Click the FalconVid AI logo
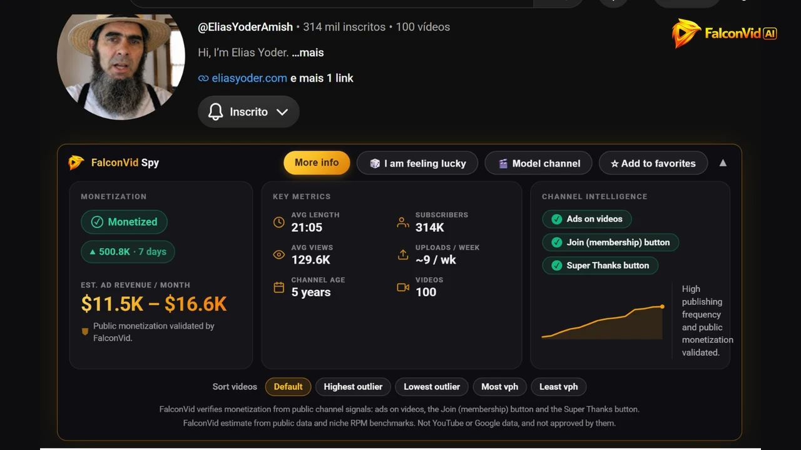 point(725,33)
